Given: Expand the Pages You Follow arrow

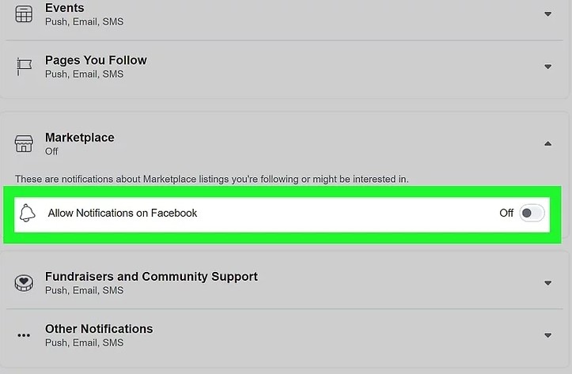Looking at the screenshot, I should tap(547, 66).
